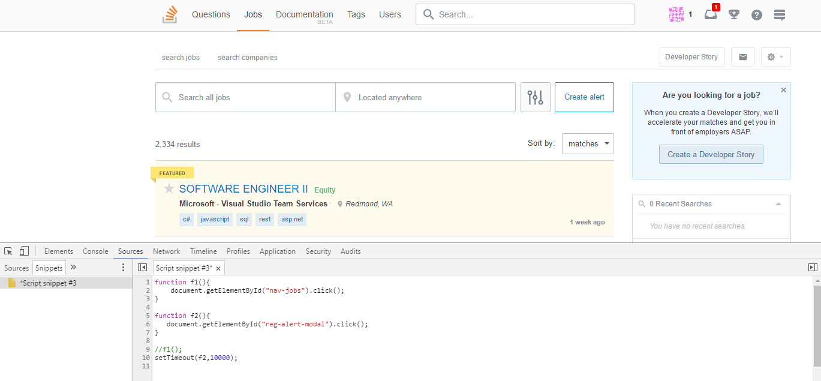Image resolution: width=821 pixels, height=381 pixels.
Task: Close the Script snippet #3 tab
Action: [218, 269]
